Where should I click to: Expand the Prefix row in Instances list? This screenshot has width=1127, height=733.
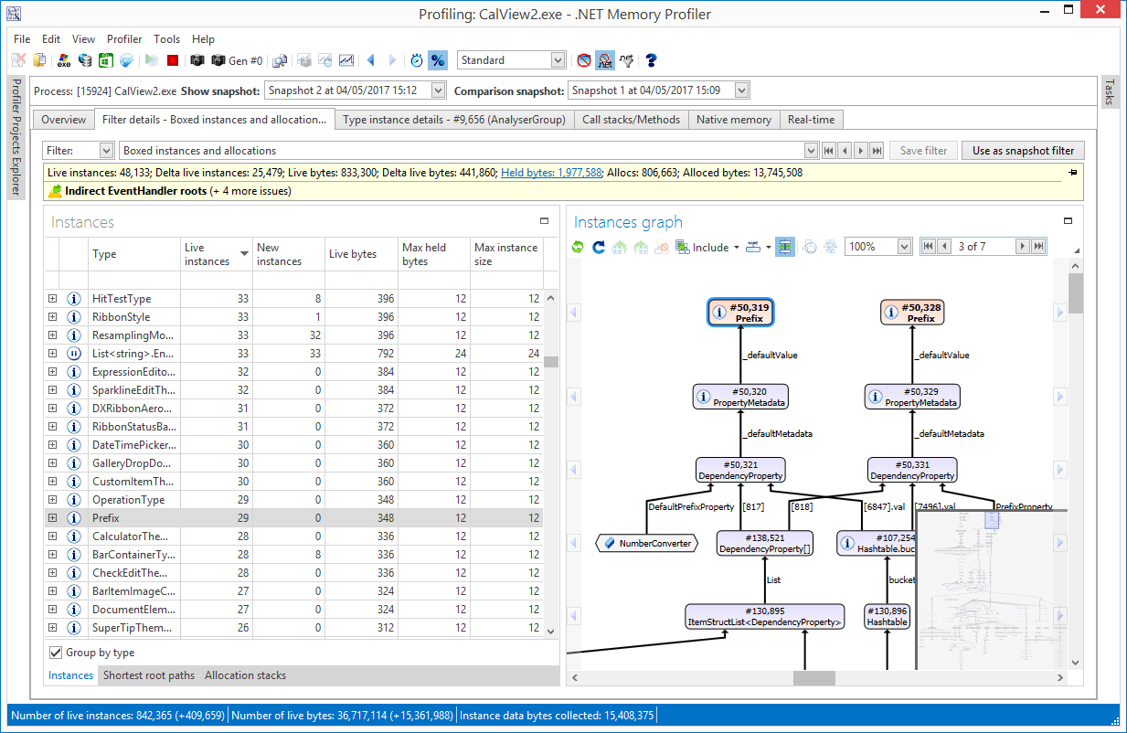pos(53,517)
